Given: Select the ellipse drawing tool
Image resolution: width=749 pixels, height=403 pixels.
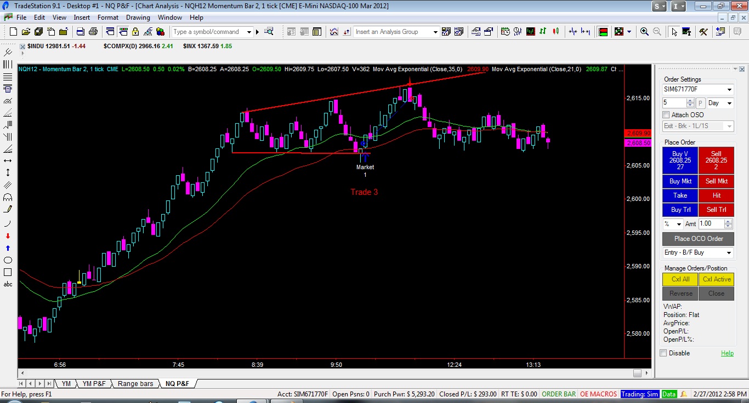Looking at the screenshot, I should (8, 260).
